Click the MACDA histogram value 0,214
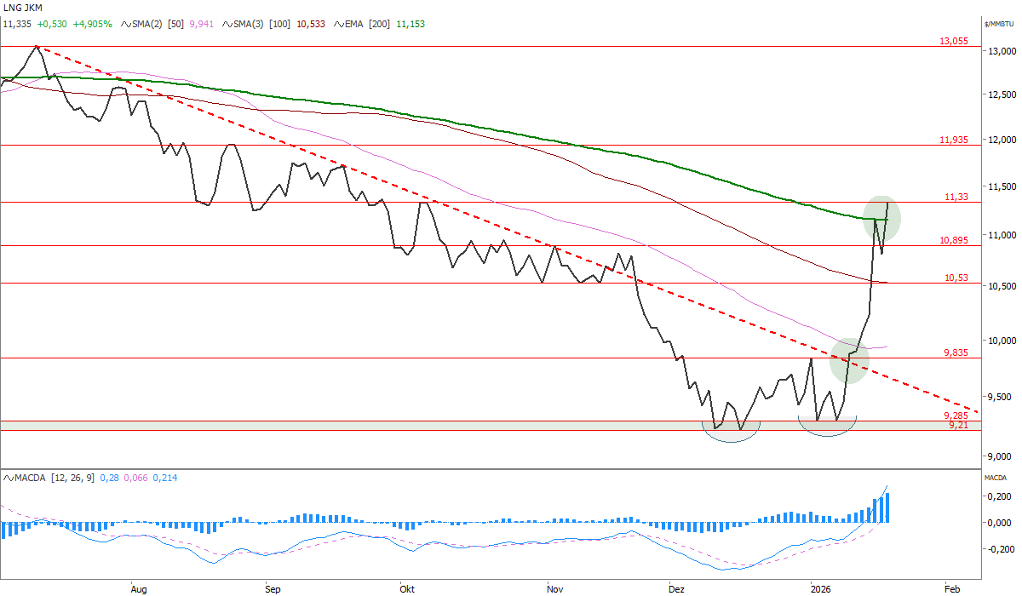This screenshot has width=1022, height=596. coord(166,479)
